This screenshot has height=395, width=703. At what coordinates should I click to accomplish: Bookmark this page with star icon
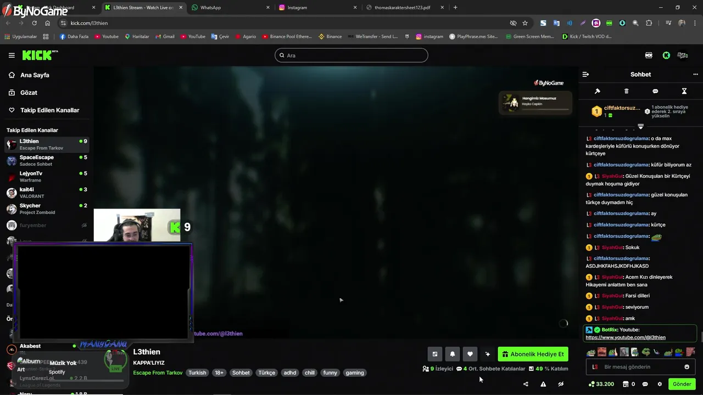point(525,23)
